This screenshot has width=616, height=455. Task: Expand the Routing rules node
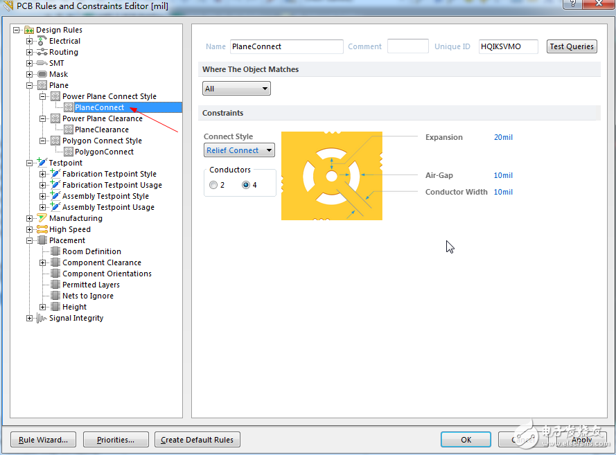pos(30,52)
